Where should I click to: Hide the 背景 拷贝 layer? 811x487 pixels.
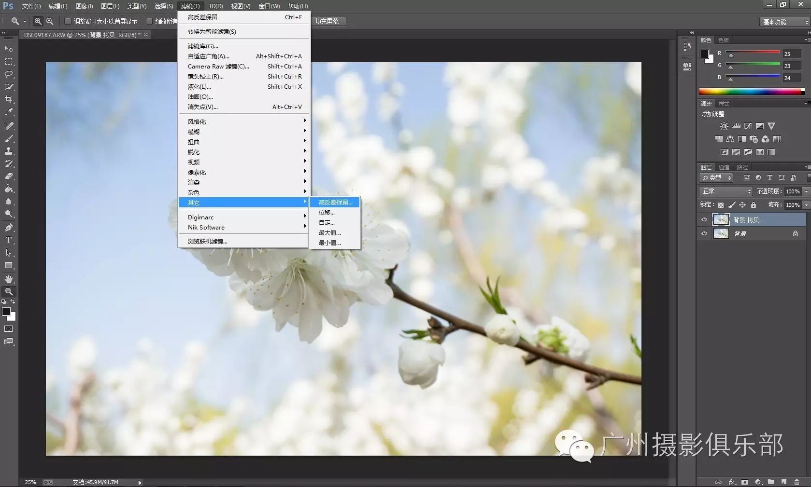tap(704, 220)
